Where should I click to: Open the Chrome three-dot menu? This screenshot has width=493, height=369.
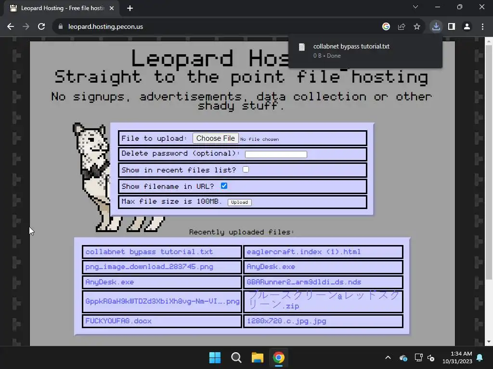click(x=482, y=27)
